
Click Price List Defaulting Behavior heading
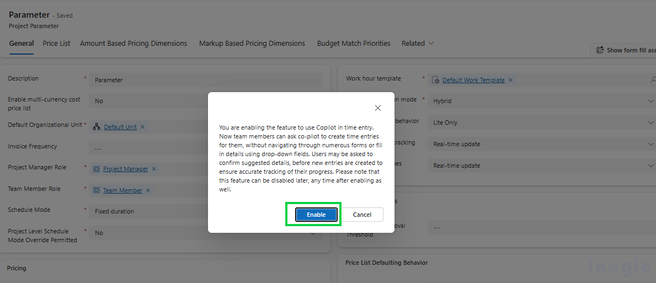[x=387, y=263]
